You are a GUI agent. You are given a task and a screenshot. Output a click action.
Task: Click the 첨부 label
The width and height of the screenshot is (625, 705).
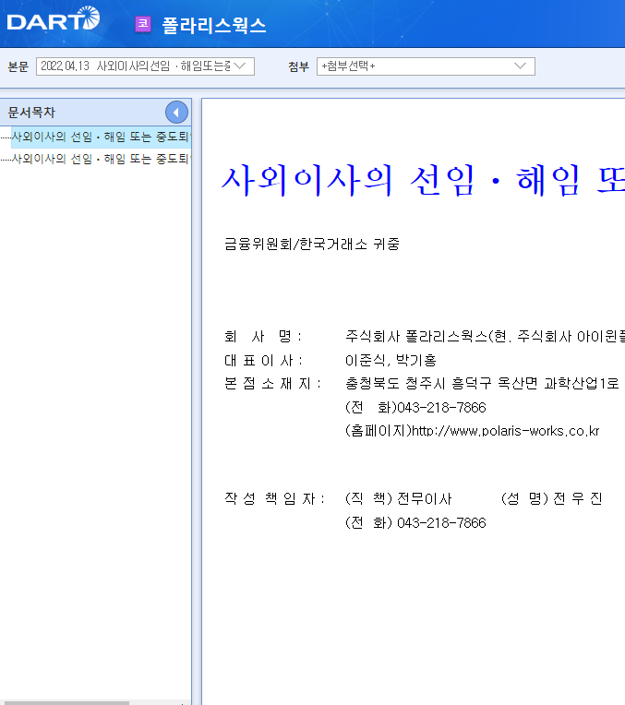pos(298,67)
